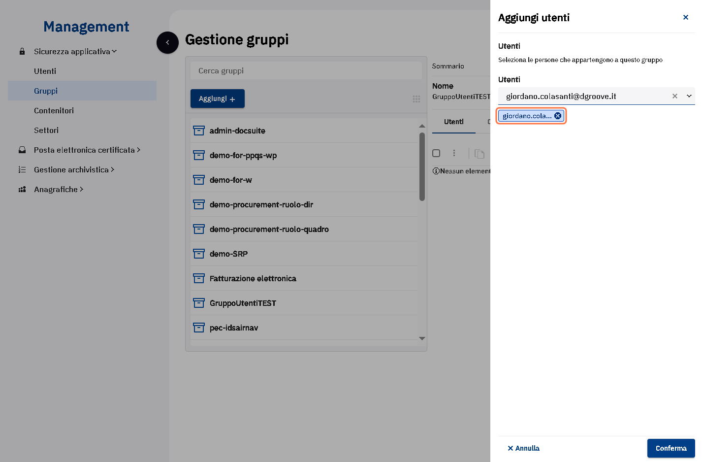Click the lock icon beside Sicurezza applicativa
This screenshot has height=462, width=703.
[x=22, y=51]
